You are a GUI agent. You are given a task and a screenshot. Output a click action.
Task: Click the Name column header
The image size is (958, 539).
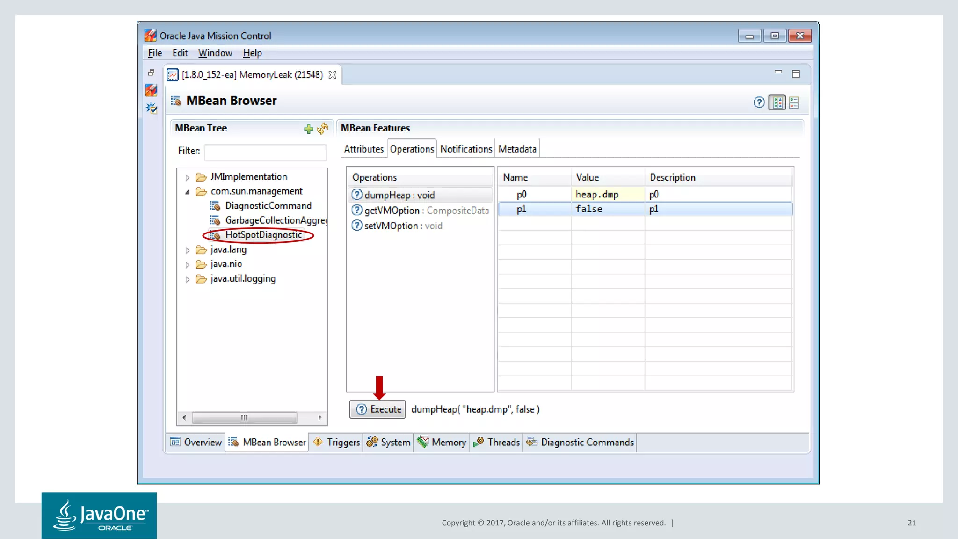[534, 177]
